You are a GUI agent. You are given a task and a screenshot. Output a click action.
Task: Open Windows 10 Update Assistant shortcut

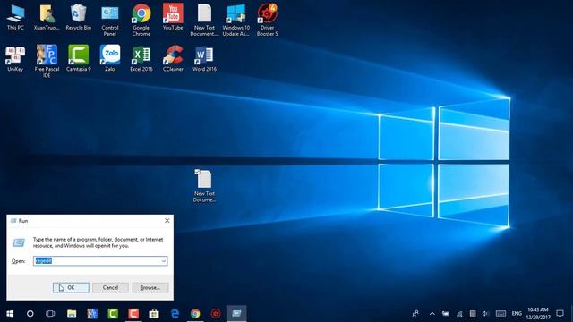(235, 21)
